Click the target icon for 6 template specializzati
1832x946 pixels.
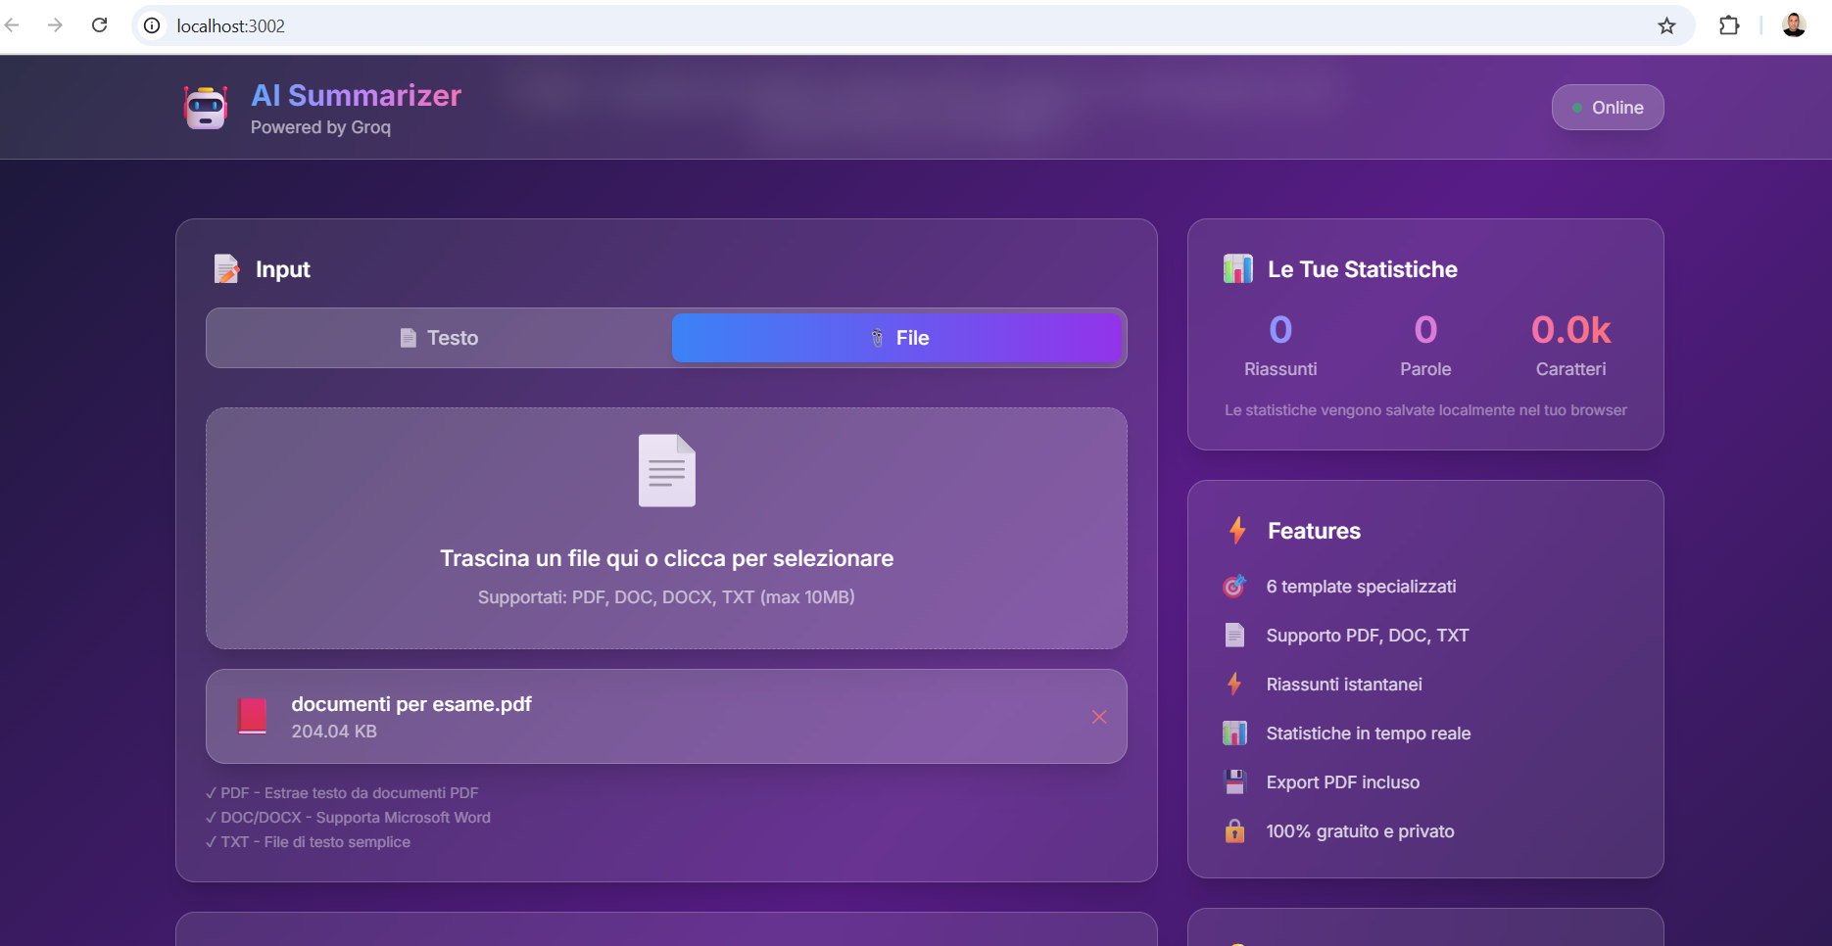pos(1234,586)
